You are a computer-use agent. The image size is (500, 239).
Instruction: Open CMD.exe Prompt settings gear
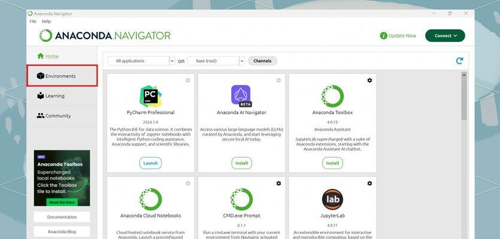278,183
